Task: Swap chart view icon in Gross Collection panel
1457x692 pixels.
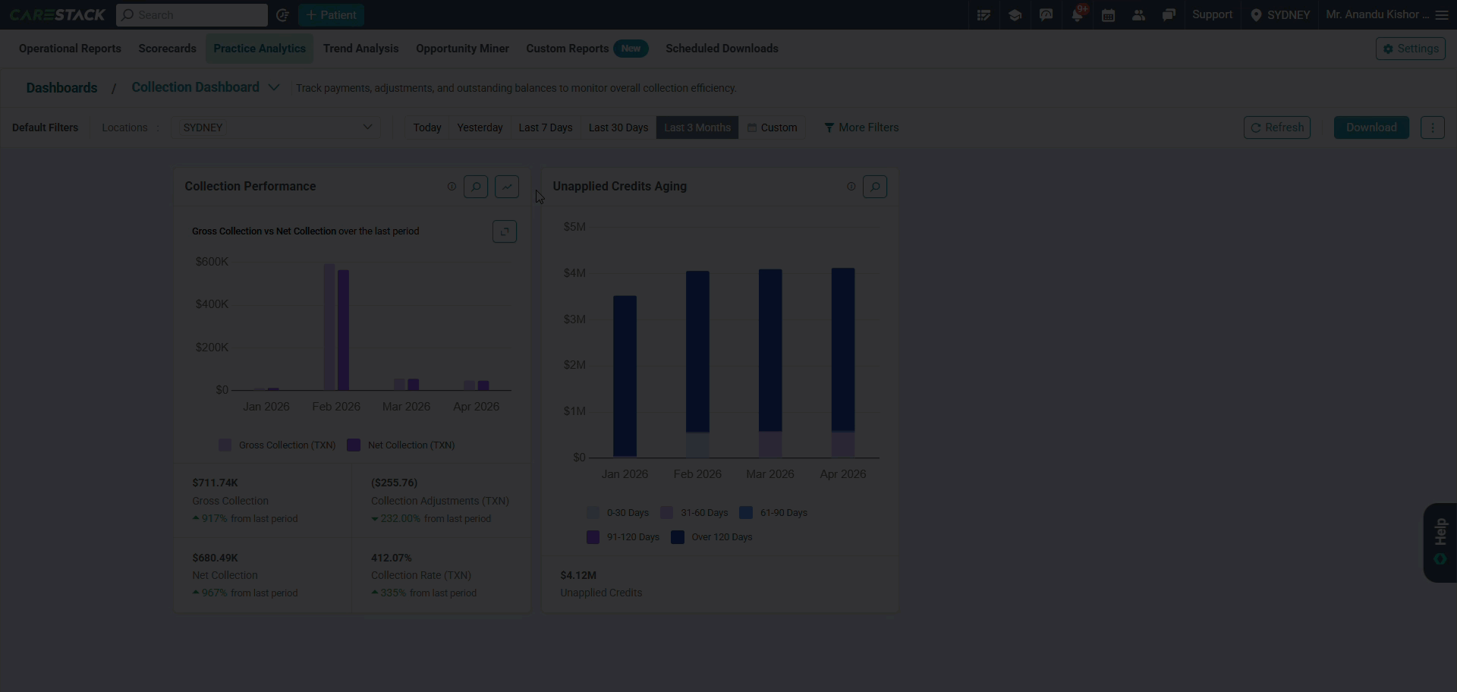Action: tap(505, 231)
